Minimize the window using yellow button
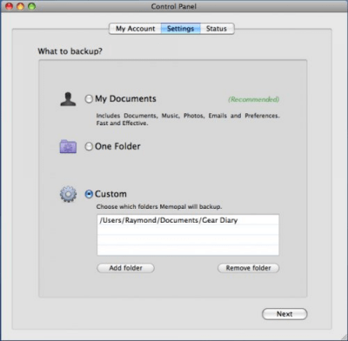 coord(20,6)
